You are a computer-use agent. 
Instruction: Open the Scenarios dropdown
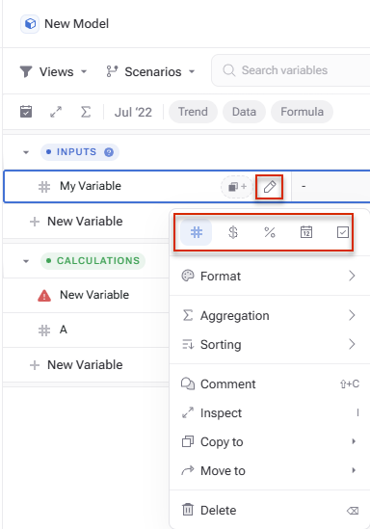[150, 71]
